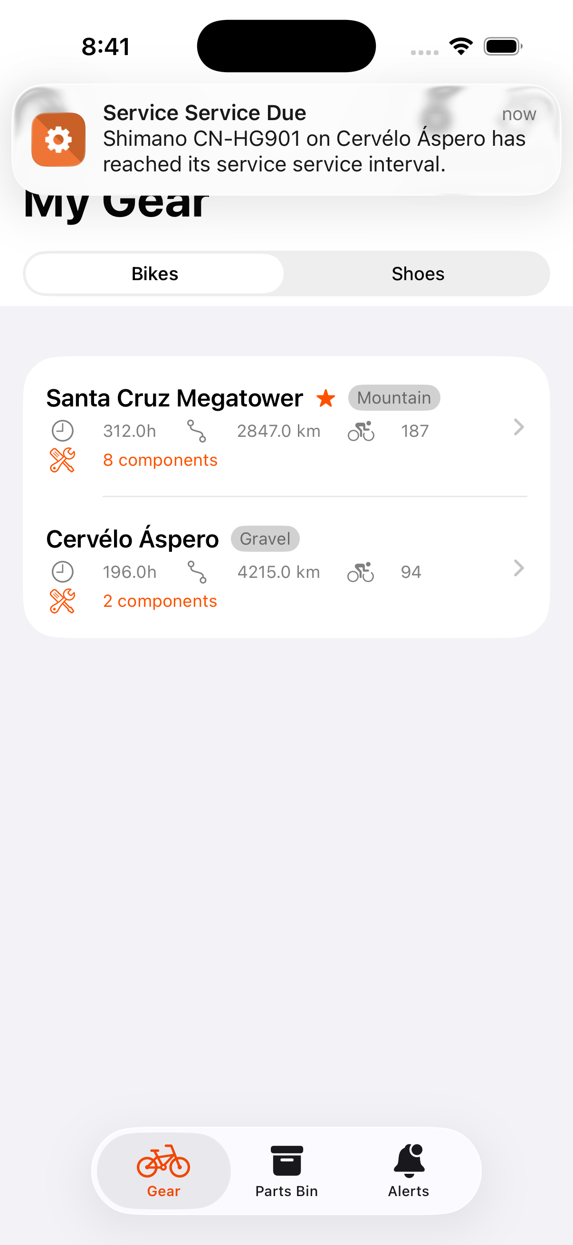Click the route distance icon for Cervélo Áspero
Image resolution: width=573 pixels, height=1245 pixels.
(197, 572)
